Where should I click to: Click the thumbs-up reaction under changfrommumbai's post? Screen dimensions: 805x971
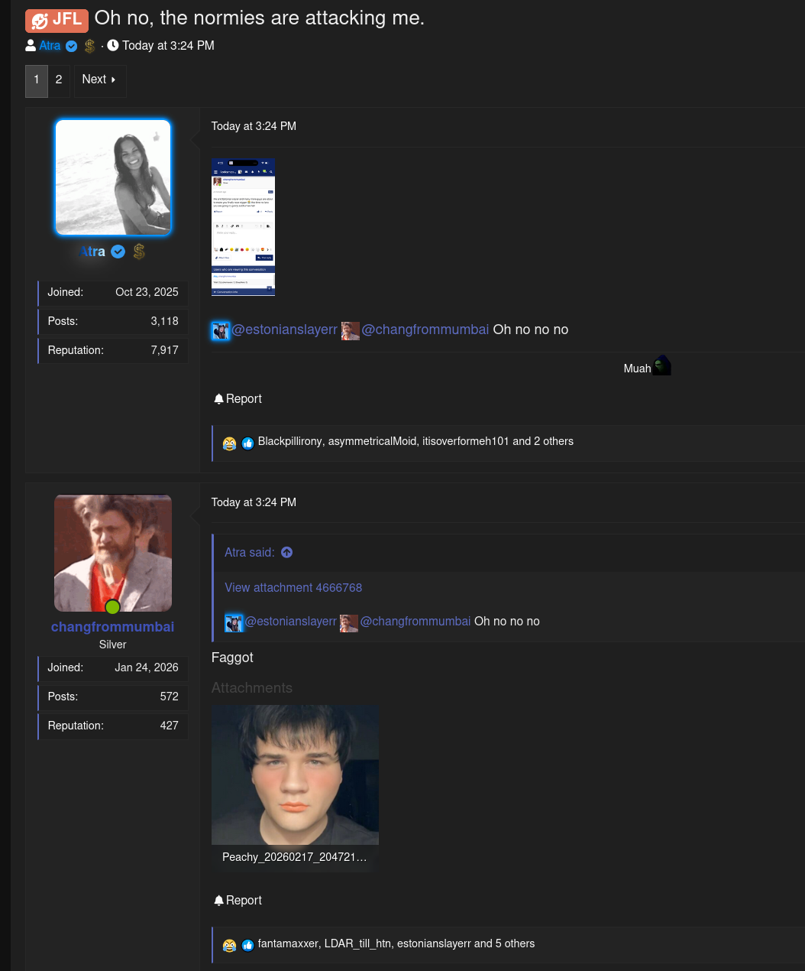pyautogui.click(x=247, y=945)
